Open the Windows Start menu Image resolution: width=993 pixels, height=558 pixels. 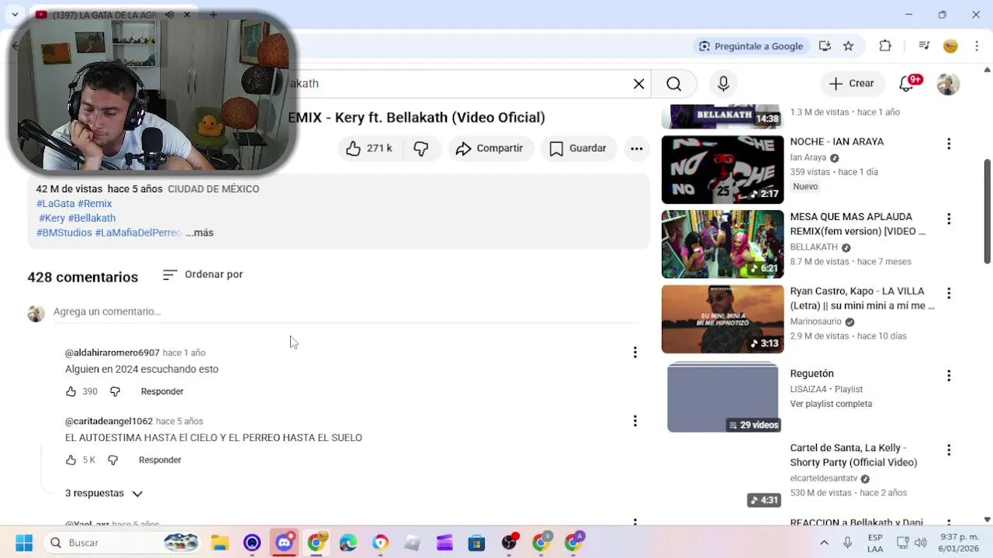coord(24,542)
